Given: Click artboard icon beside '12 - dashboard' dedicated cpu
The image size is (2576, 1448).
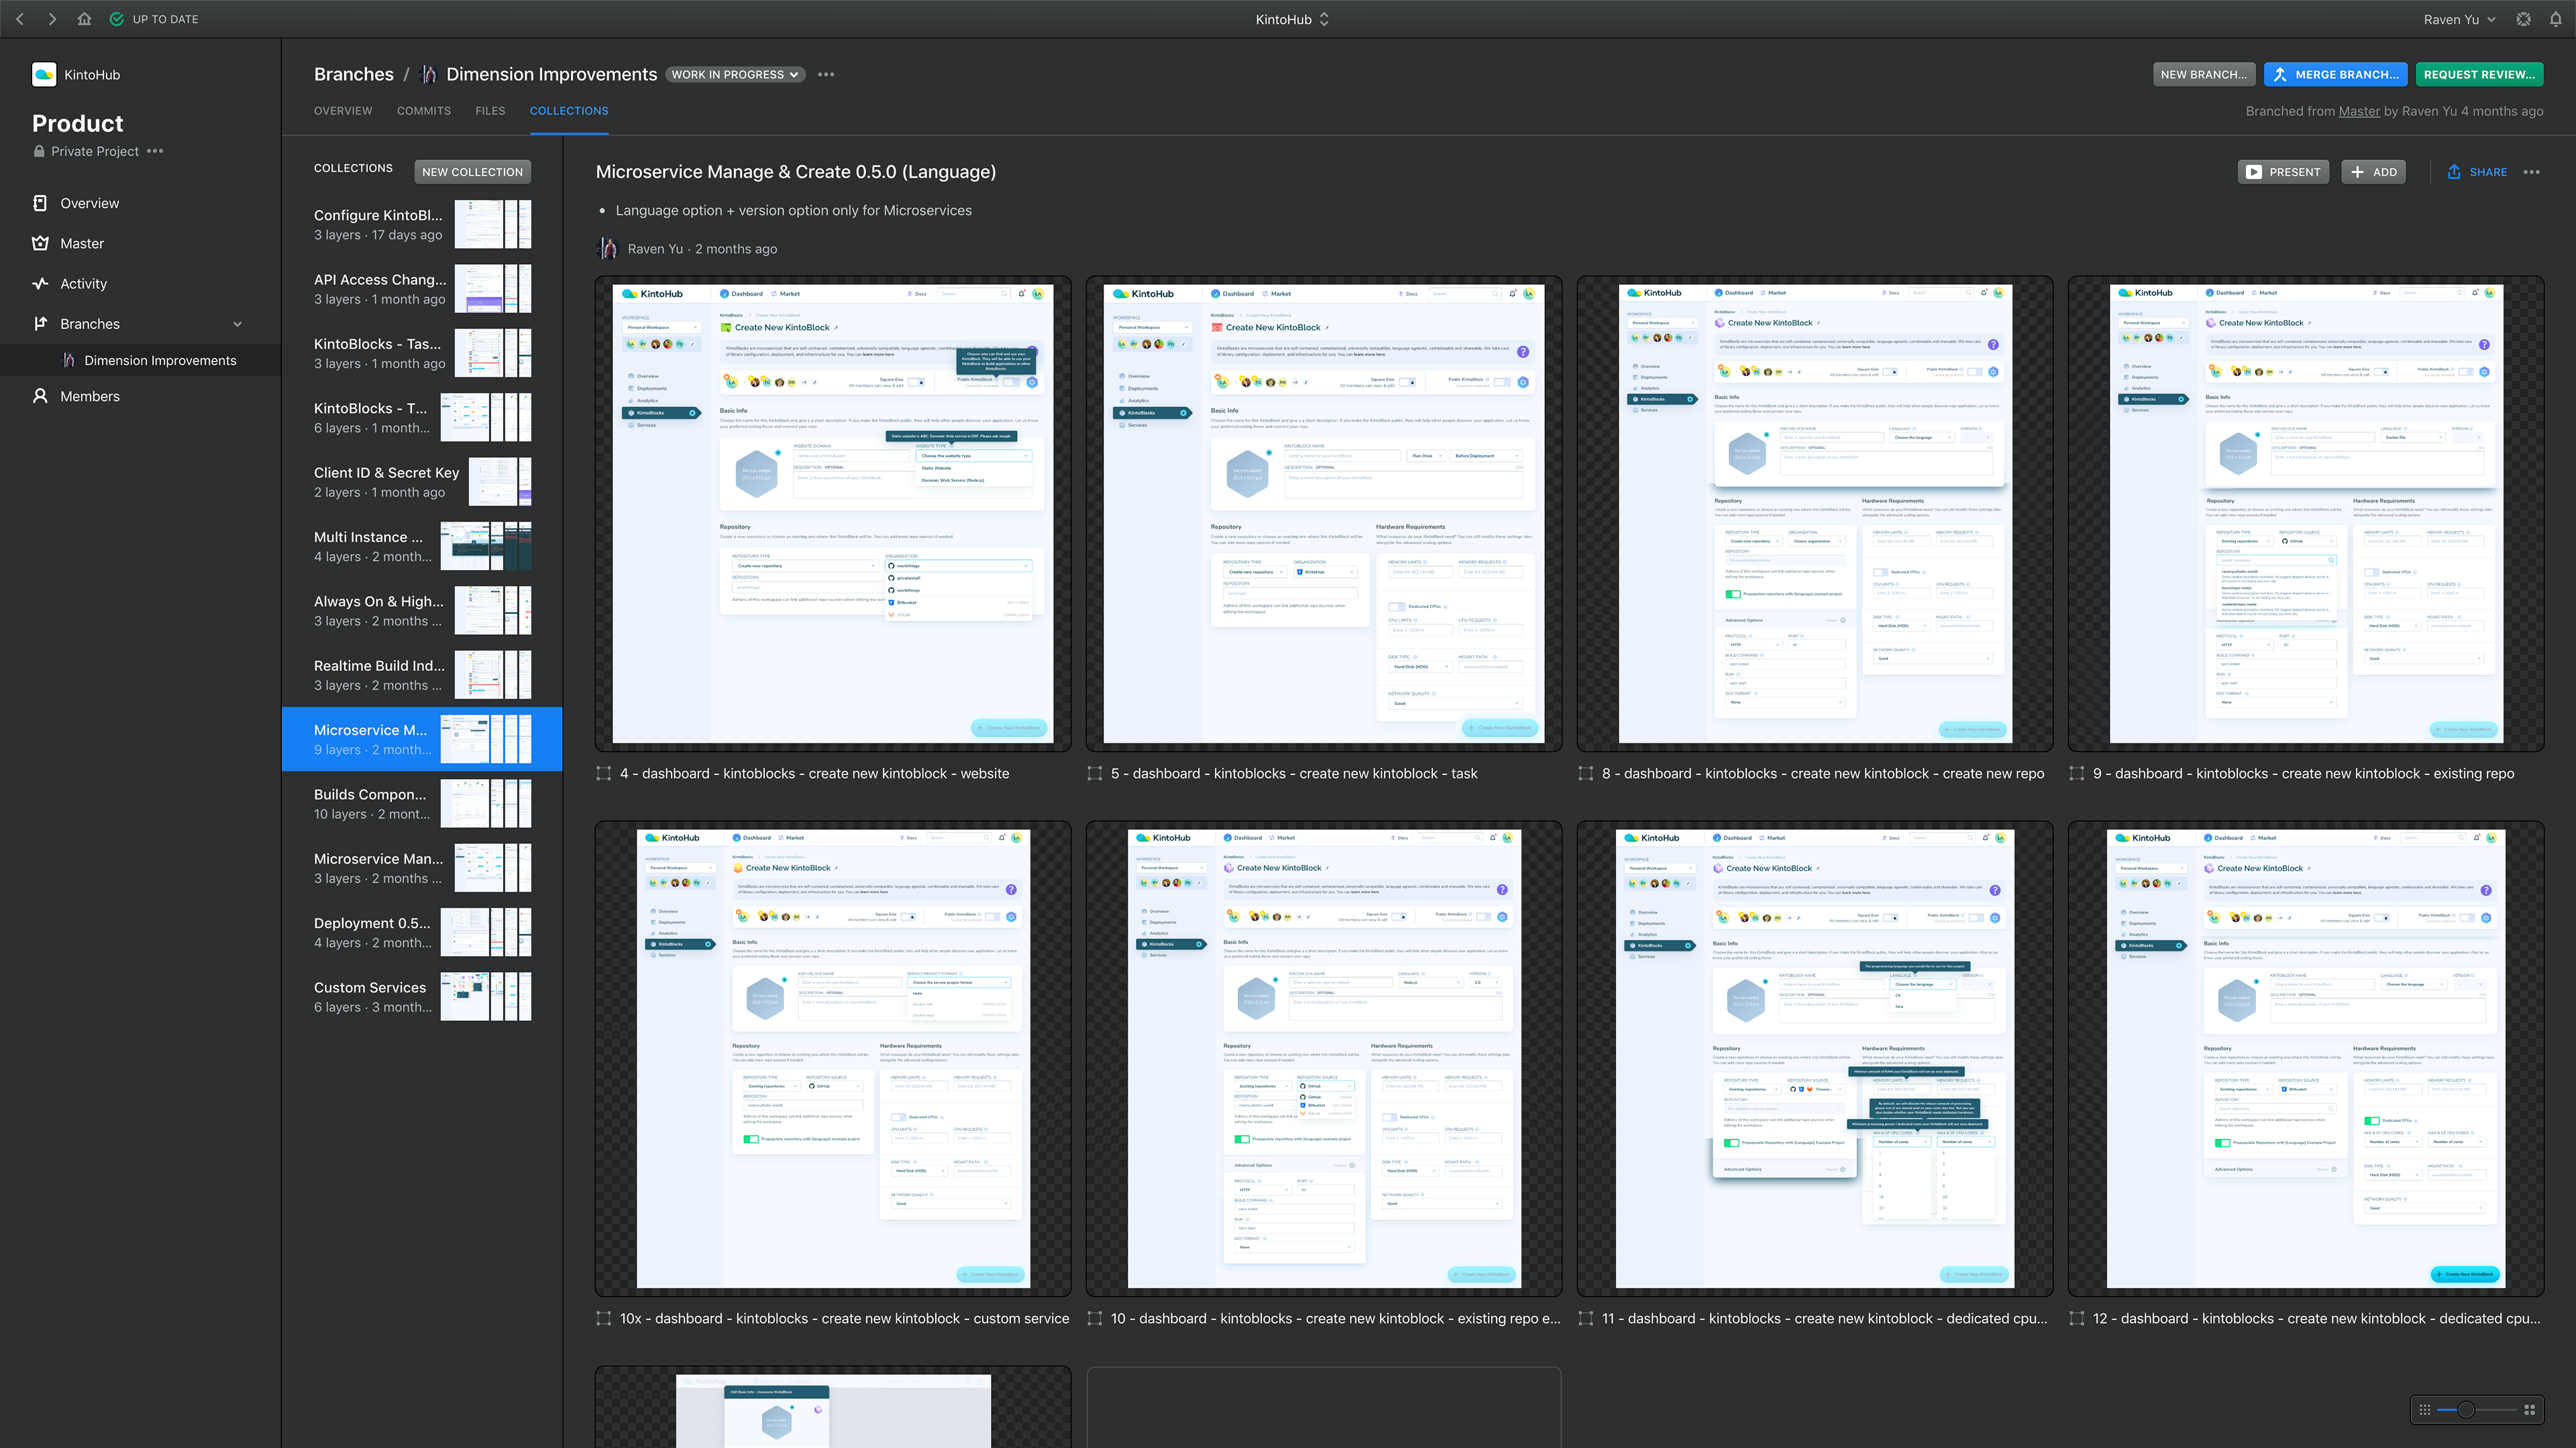Looking at the screenshot, I should (2077, 1318).
